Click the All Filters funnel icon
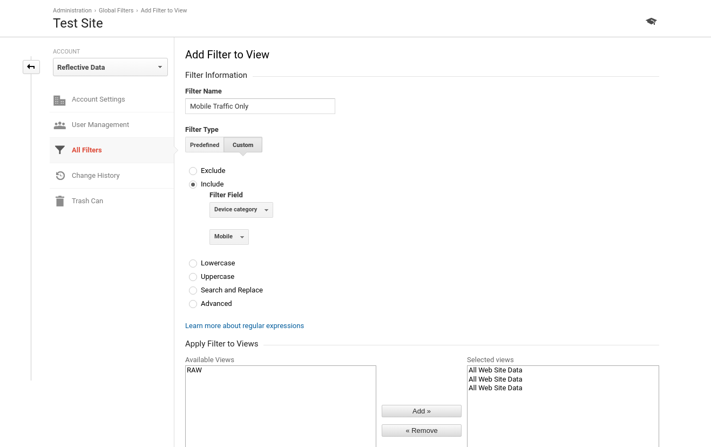The image size is (711, 447). (x=60, y=150)
